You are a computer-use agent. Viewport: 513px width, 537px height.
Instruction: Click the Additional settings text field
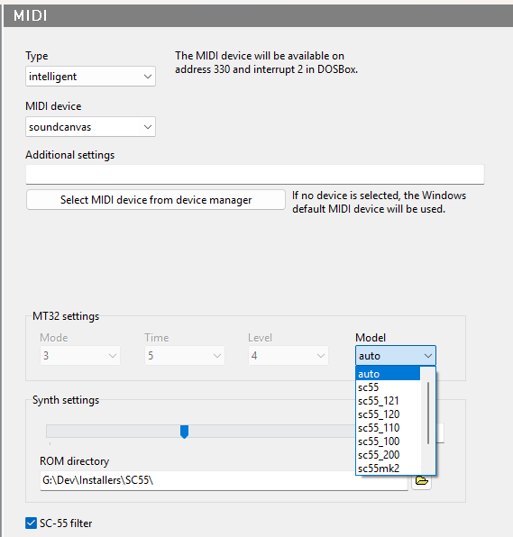coord(255,174)
